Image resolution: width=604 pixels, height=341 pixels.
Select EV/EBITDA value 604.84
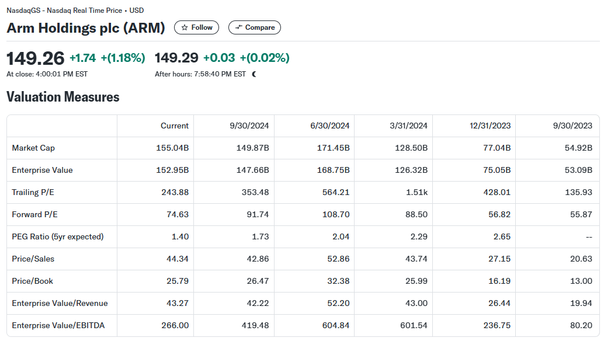[336, 326]
